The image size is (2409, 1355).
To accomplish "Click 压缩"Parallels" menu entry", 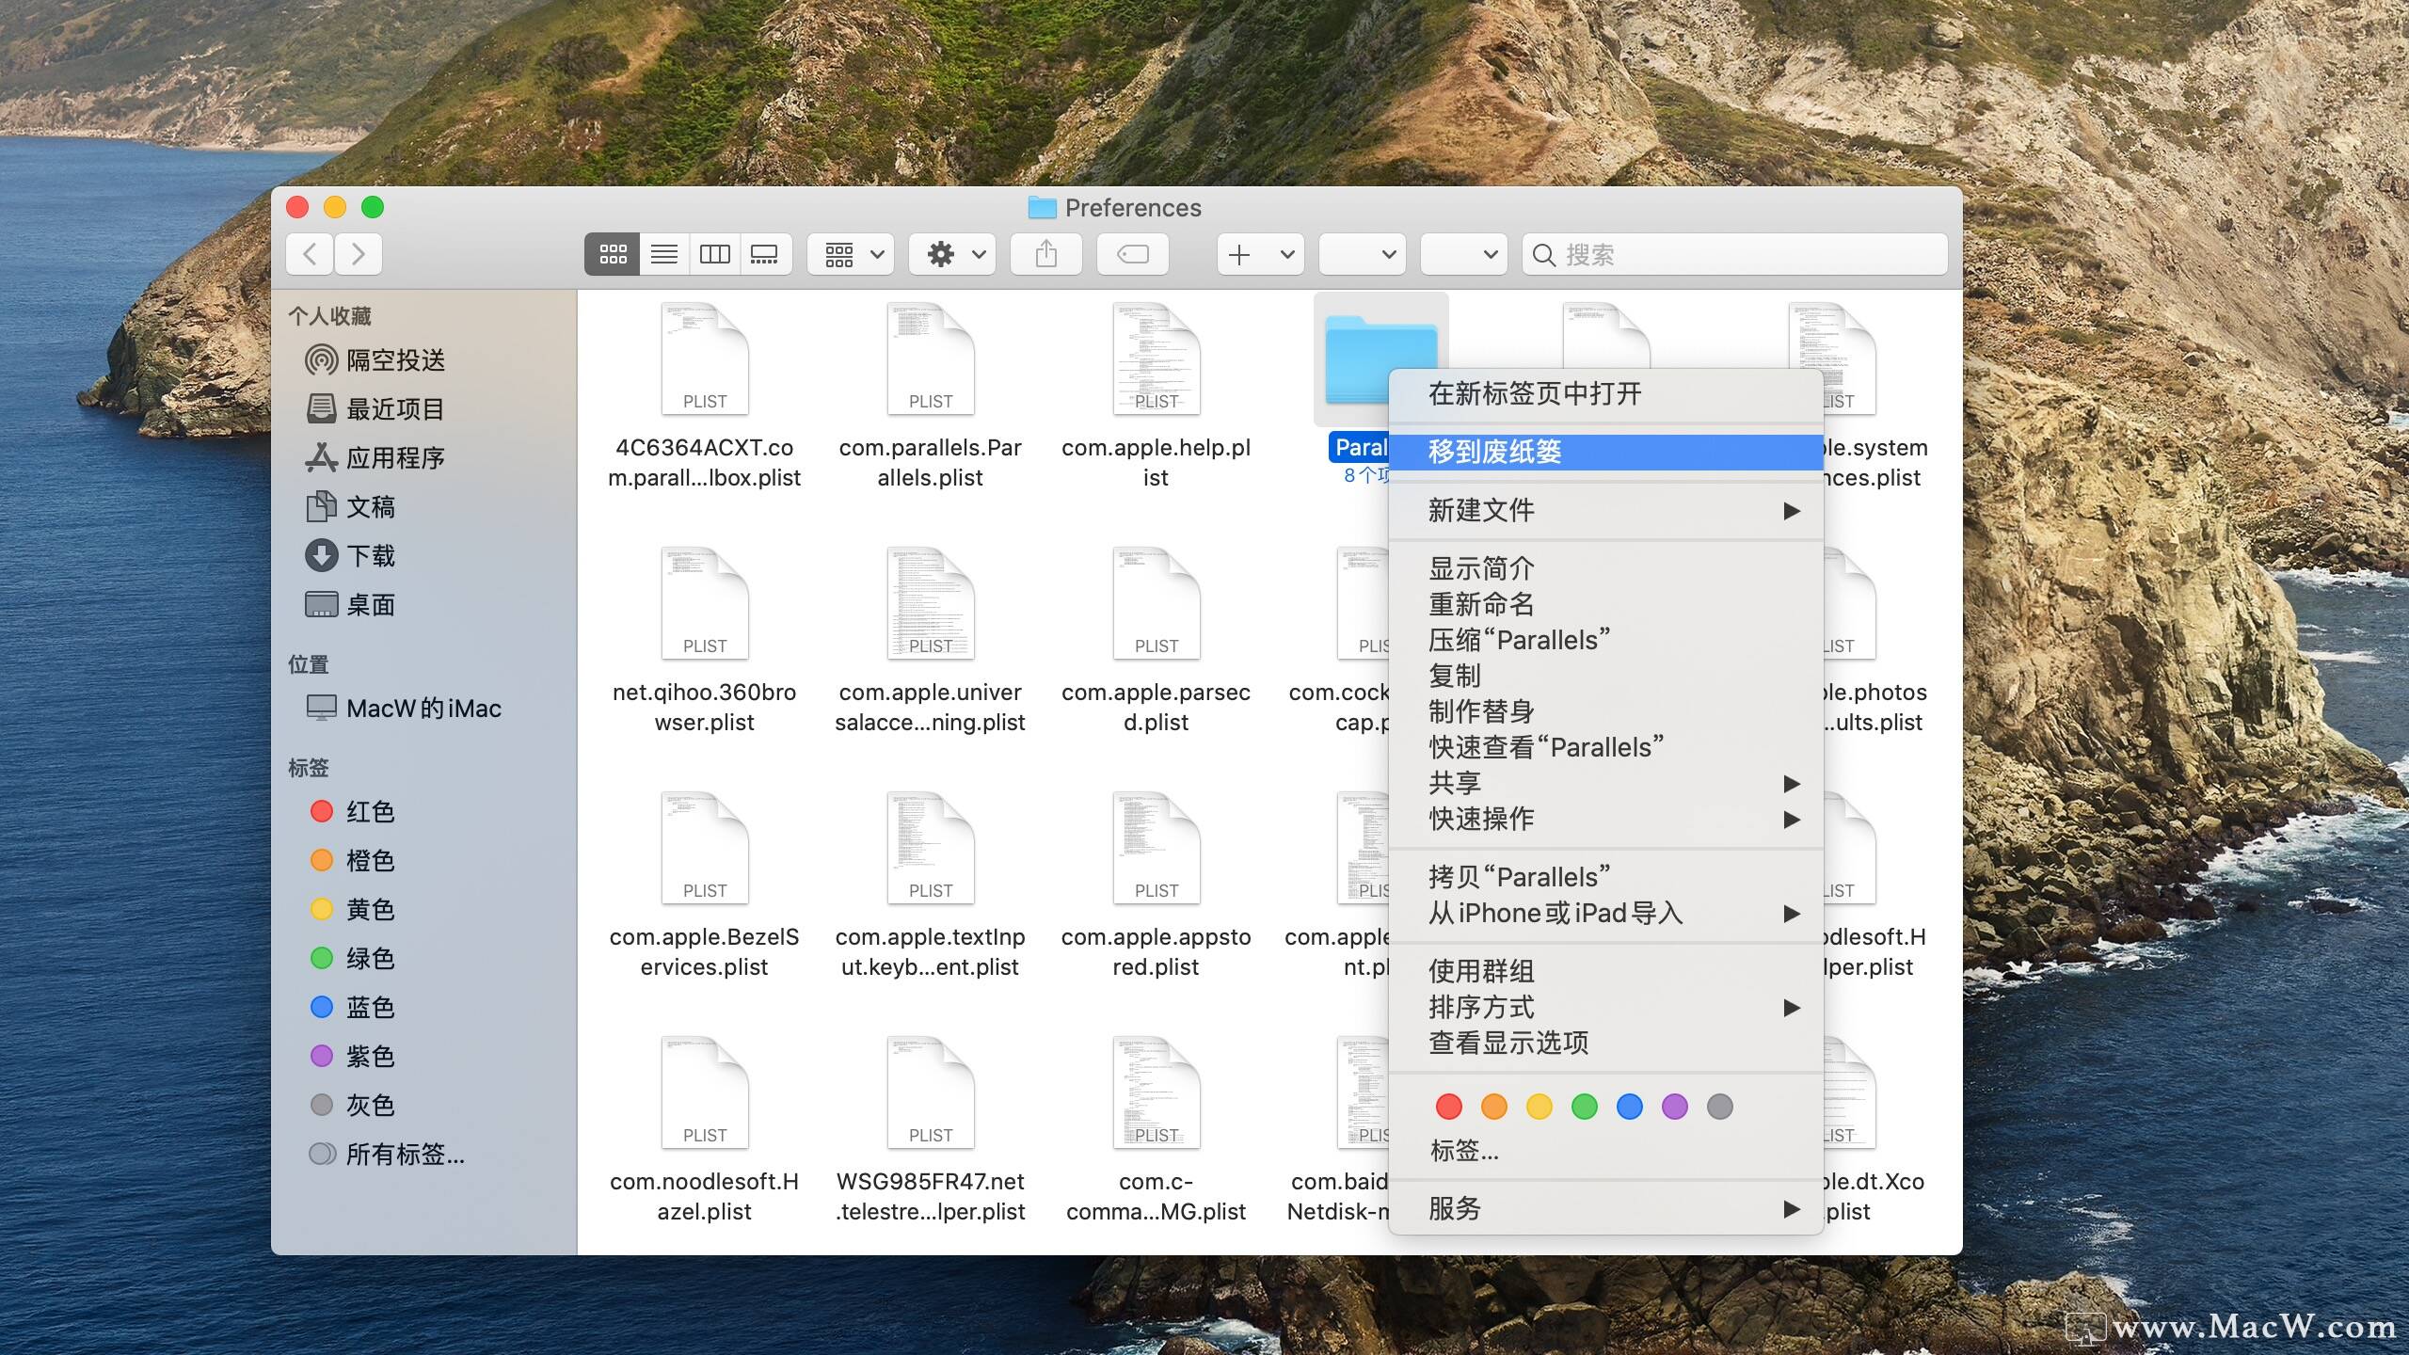I will pos(1519,640).
